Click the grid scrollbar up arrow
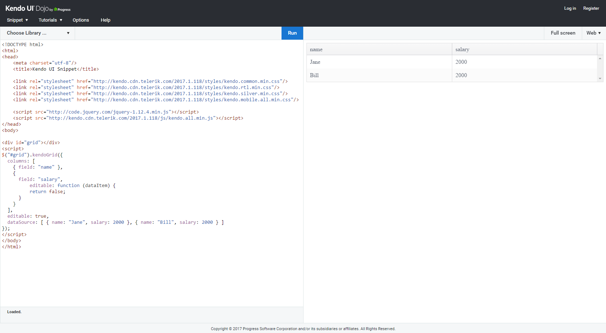This screenshot has height=333, width=606. [x=600, y=58]
